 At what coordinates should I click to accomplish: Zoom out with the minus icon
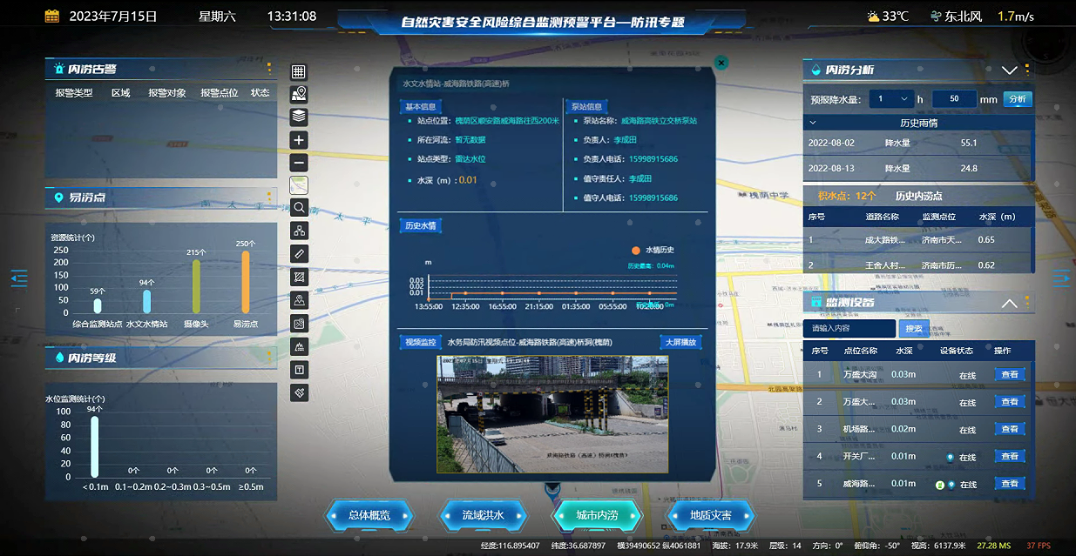click(x=299, y=163)
